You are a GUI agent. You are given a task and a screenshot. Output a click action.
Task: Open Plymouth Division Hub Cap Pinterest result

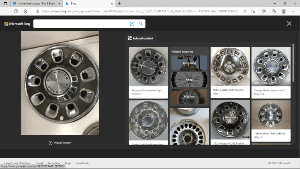click(x=148, y=73)
